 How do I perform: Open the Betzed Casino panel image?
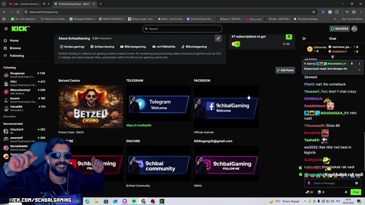91,106
